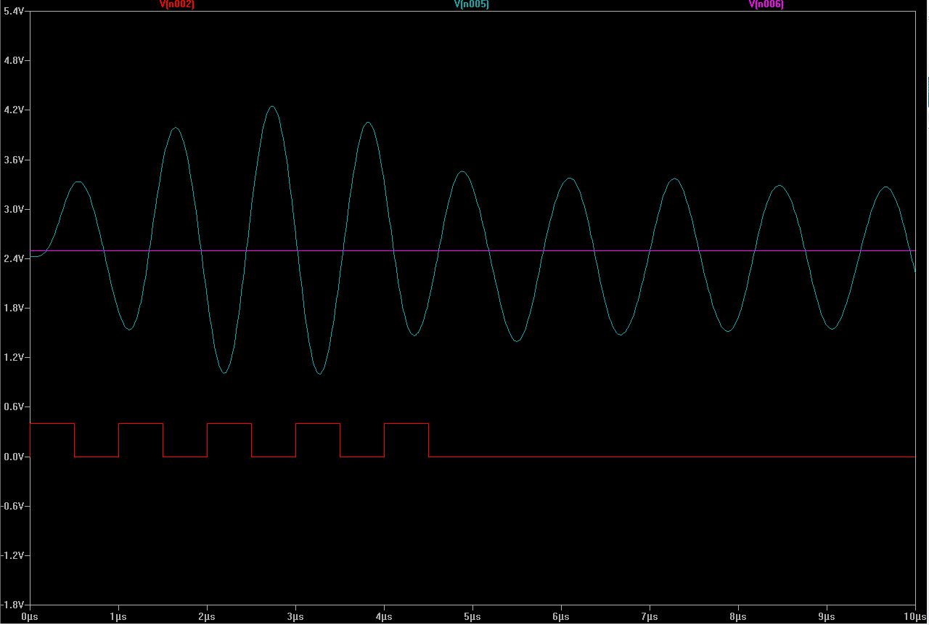Screen dimensions: 929x625
Task: Click the 6µs time axis label
Action: pyautogui.click(x=561, y=616)
